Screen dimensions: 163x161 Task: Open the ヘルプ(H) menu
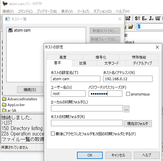pyautogui.click(x=123, y=11)
